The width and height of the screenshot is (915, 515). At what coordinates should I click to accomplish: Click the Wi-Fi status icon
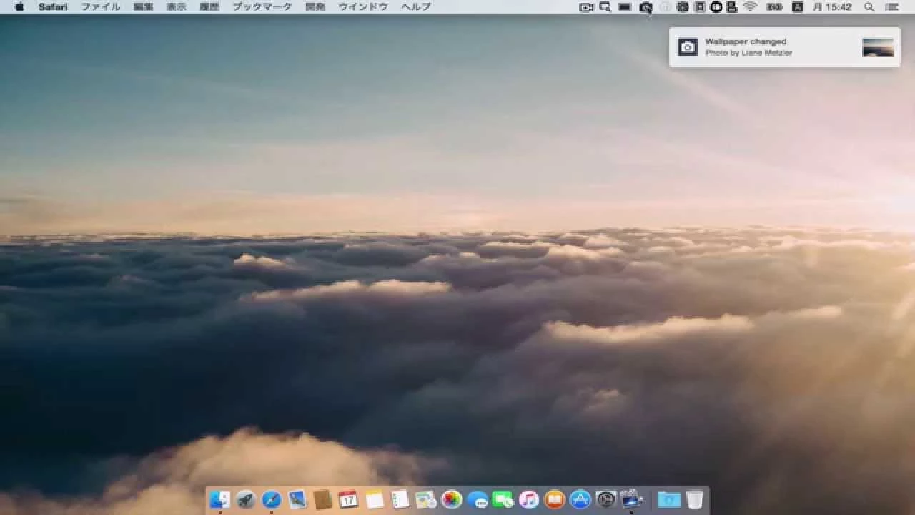[750, 7]
